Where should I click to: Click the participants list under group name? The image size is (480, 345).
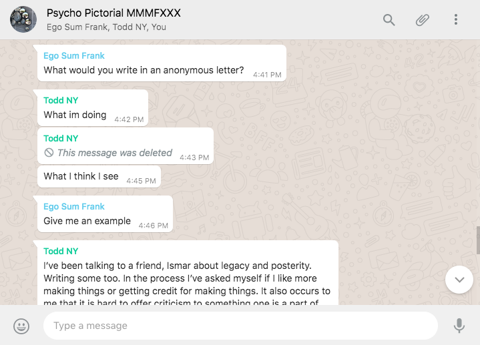click(x=107, y=27)
